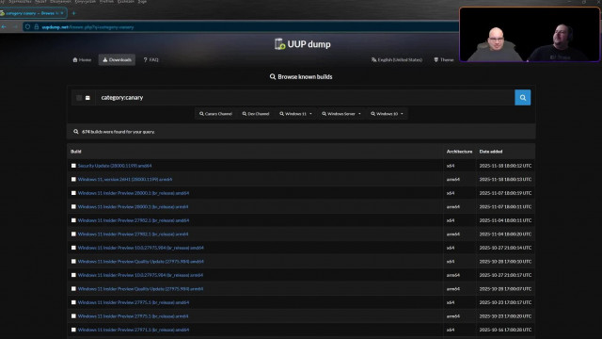Check Insider Preview 27982.1 amd64 row checkbox
This screenshot has width=602, height=339.
tap(73, 220)
